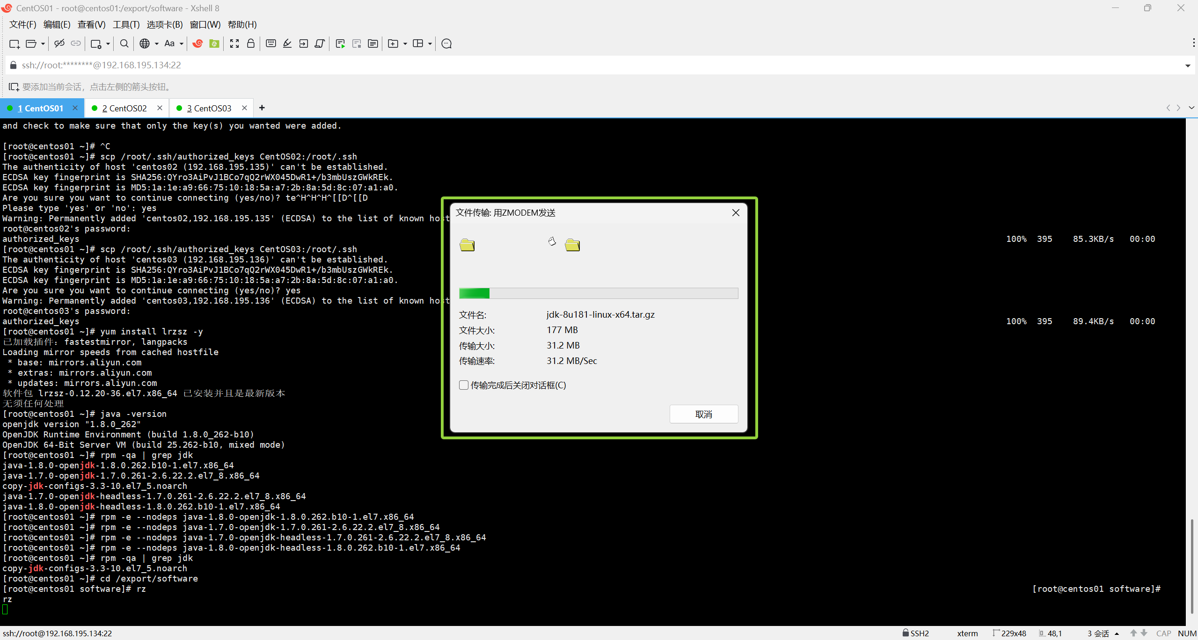1198x640 pixels.
Task: Click the lock screen padlock icon
Action: click(x=251, y=44)
